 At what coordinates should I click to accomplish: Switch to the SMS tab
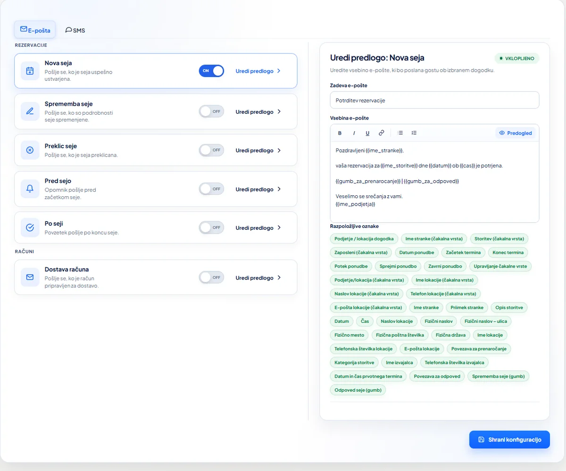[x=75, y=30]
